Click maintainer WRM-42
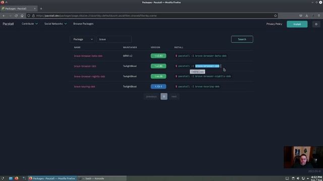Image resolution: width=323 pixels, height=181 pixels. pos(128,56)
